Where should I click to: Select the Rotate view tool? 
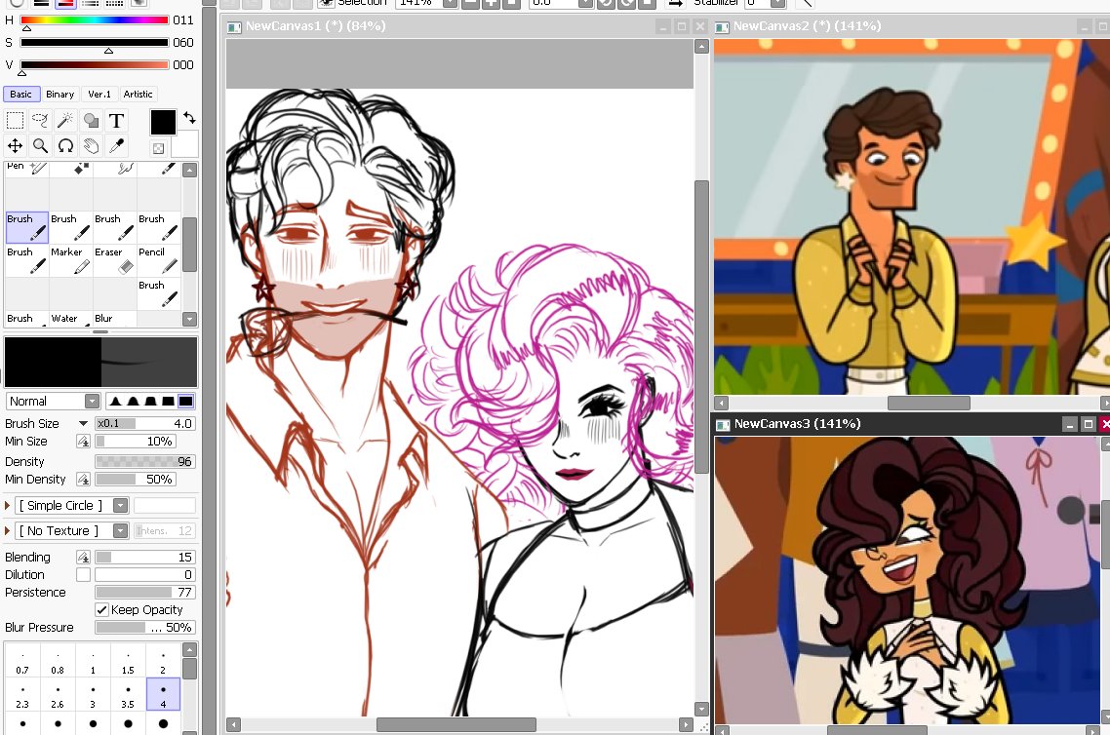pos(65,145)
